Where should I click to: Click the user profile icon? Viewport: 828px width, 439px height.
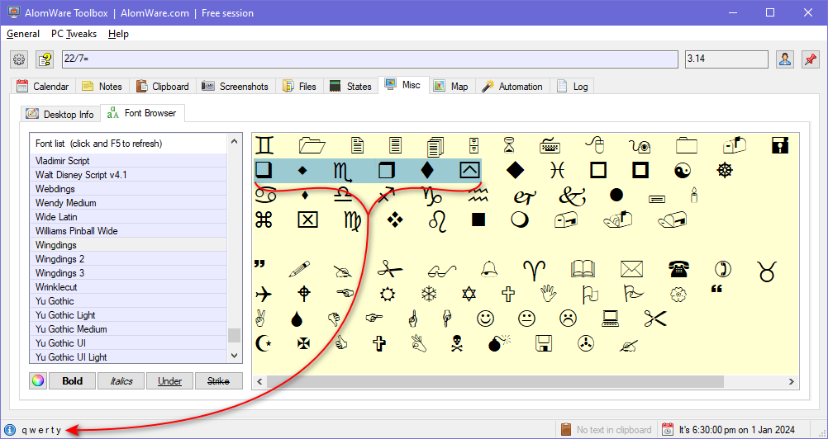(784, 59)
